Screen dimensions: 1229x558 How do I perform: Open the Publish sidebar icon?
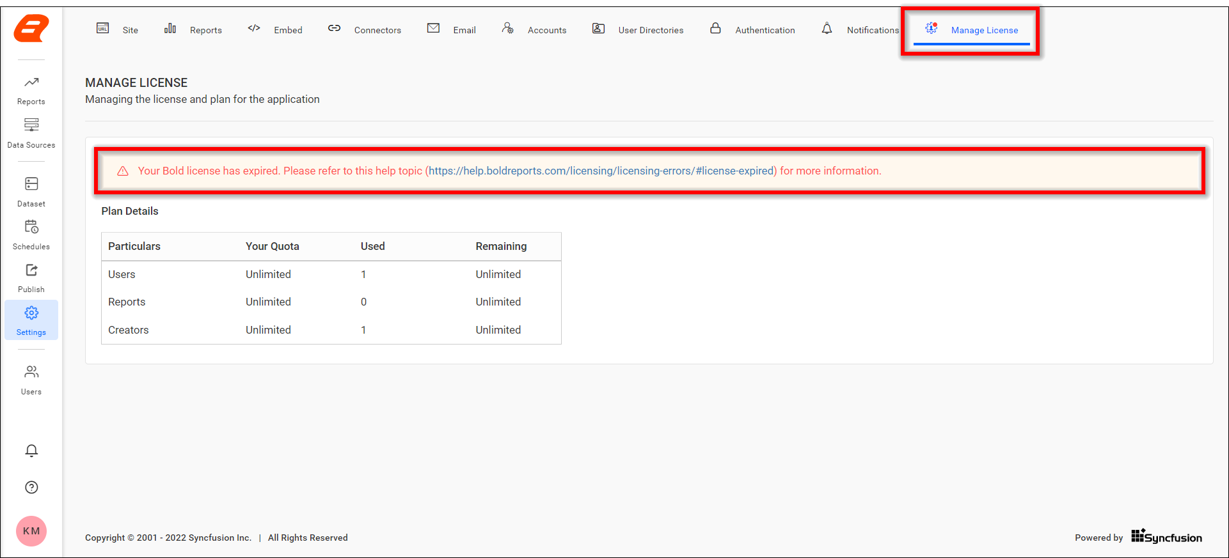[x=31, y=270]
